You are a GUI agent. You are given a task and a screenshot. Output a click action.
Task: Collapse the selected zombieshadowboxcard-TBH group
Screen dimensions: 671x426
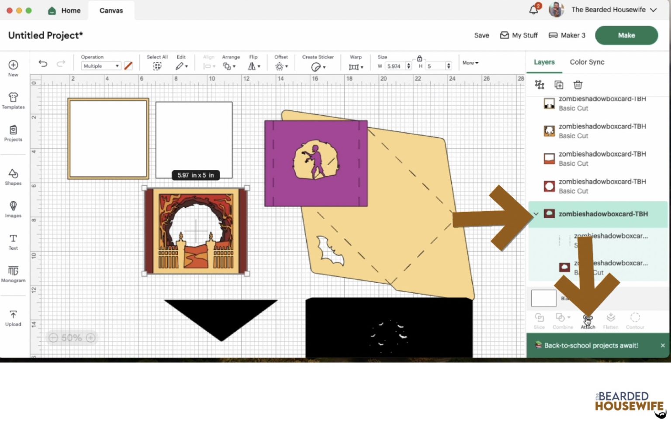[x=536, y=214]
